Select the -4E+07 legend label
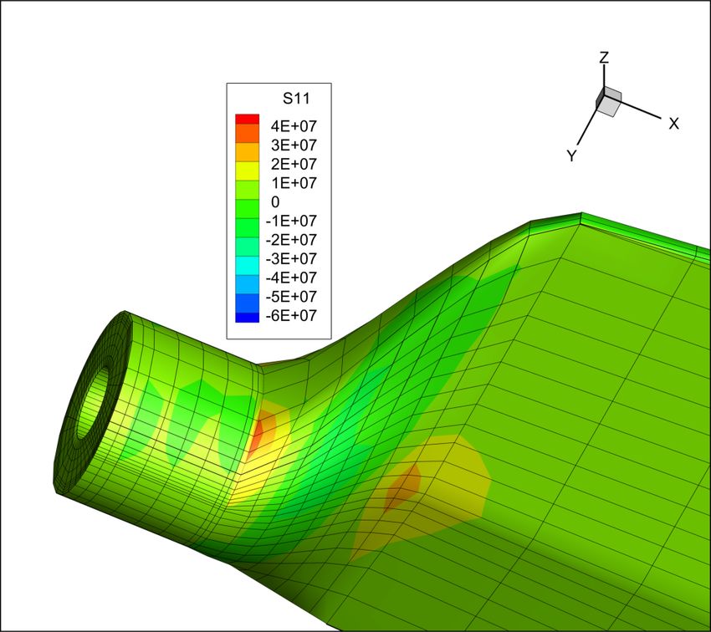Screen dimensions: 711x632 click(x=290, y=278)
